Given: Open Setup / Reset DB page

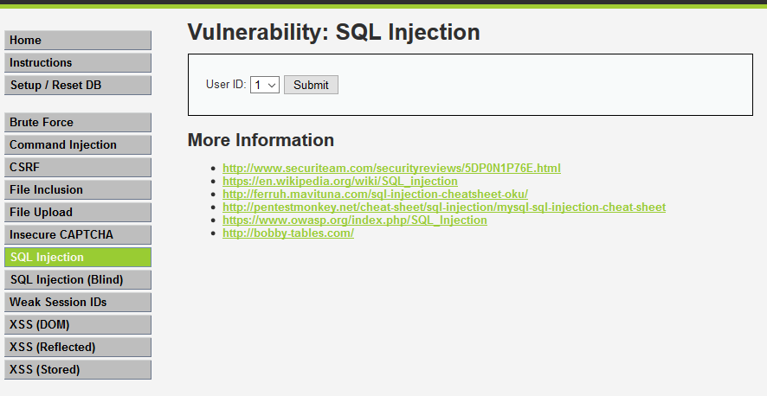Looking at the screenshot, I should tap(77, 86).
